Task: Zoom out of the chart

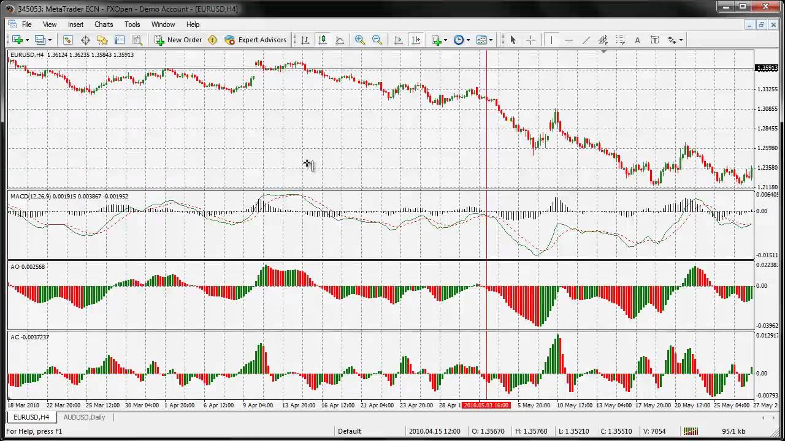Action: [377, 40]
